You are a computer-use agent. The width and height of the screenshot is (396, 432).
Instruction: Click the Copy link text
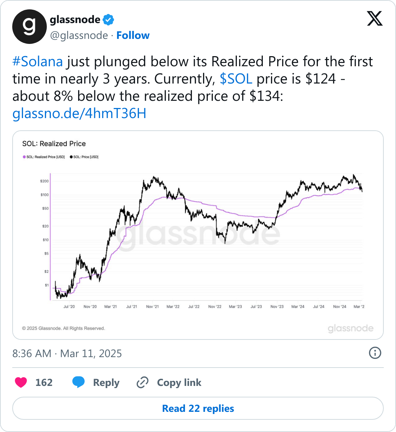pyautogui.click(x=179, y=382)
